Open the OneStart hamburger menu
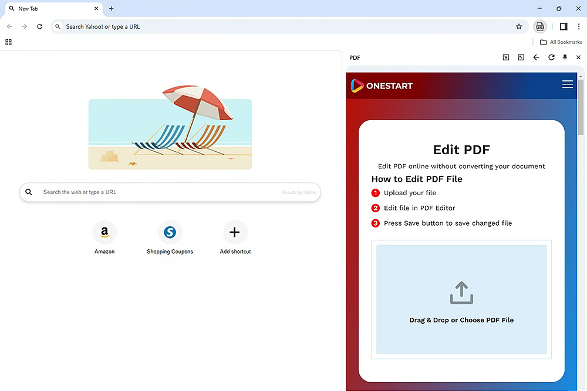The width and height of the screenshot is (587, 391). (x=567, y=84)
